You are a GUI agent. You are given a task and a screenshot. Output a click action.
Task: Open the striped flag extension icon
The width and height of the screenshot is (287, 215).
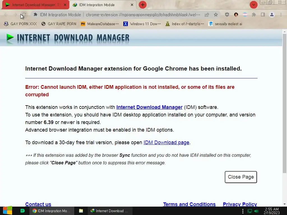click(245, 15)
